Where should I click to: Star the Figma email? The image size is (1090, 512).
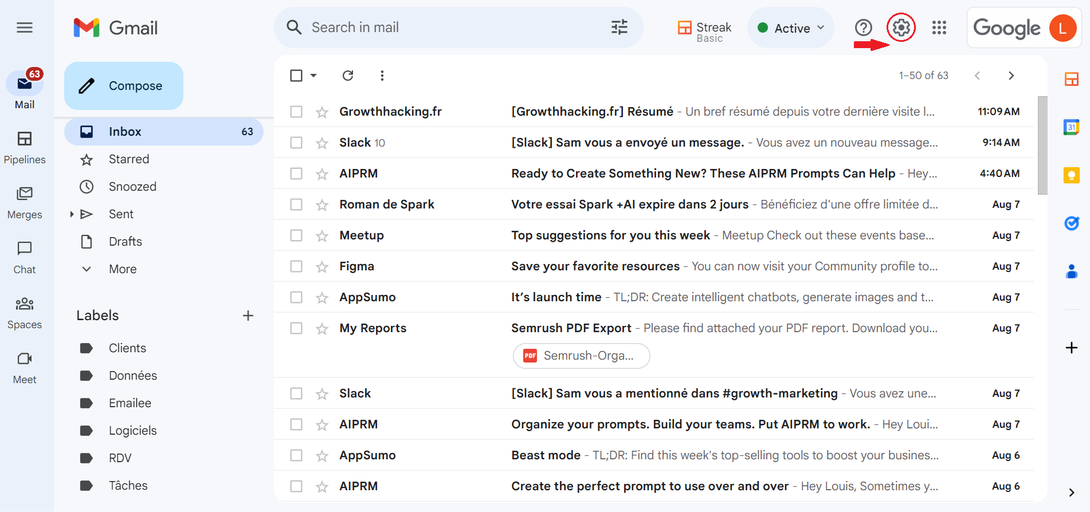tap(322, 267)
